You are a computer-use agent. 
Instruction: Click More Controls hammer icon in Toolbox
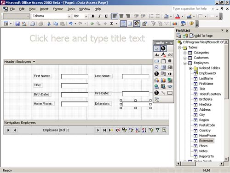[156, 99]
